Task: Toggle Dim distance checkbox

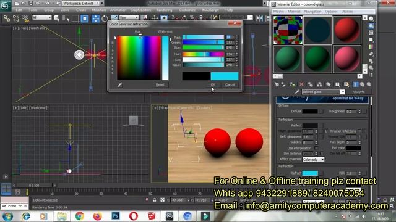Action: click(x=322, y=154)
